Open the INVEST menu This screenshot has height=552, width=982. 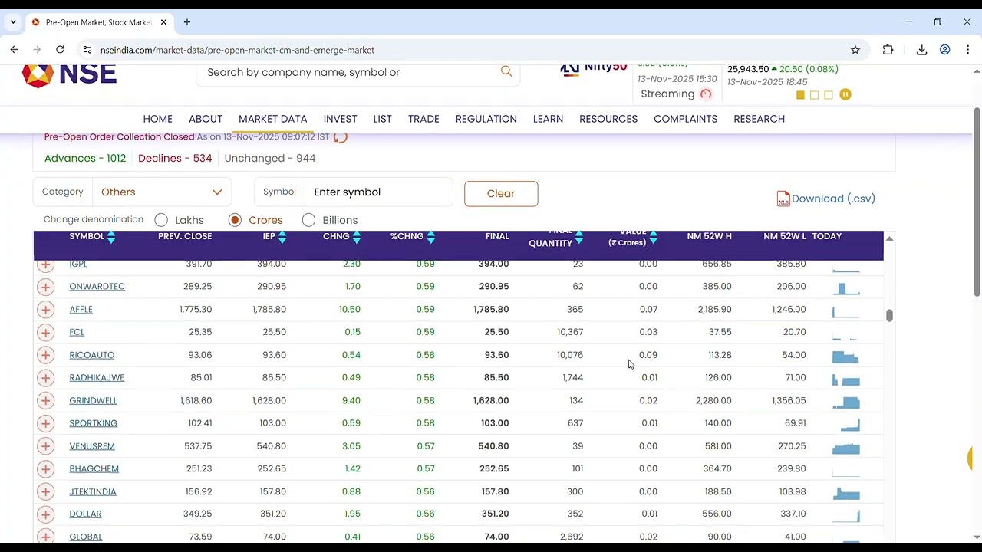pos(340,119)
